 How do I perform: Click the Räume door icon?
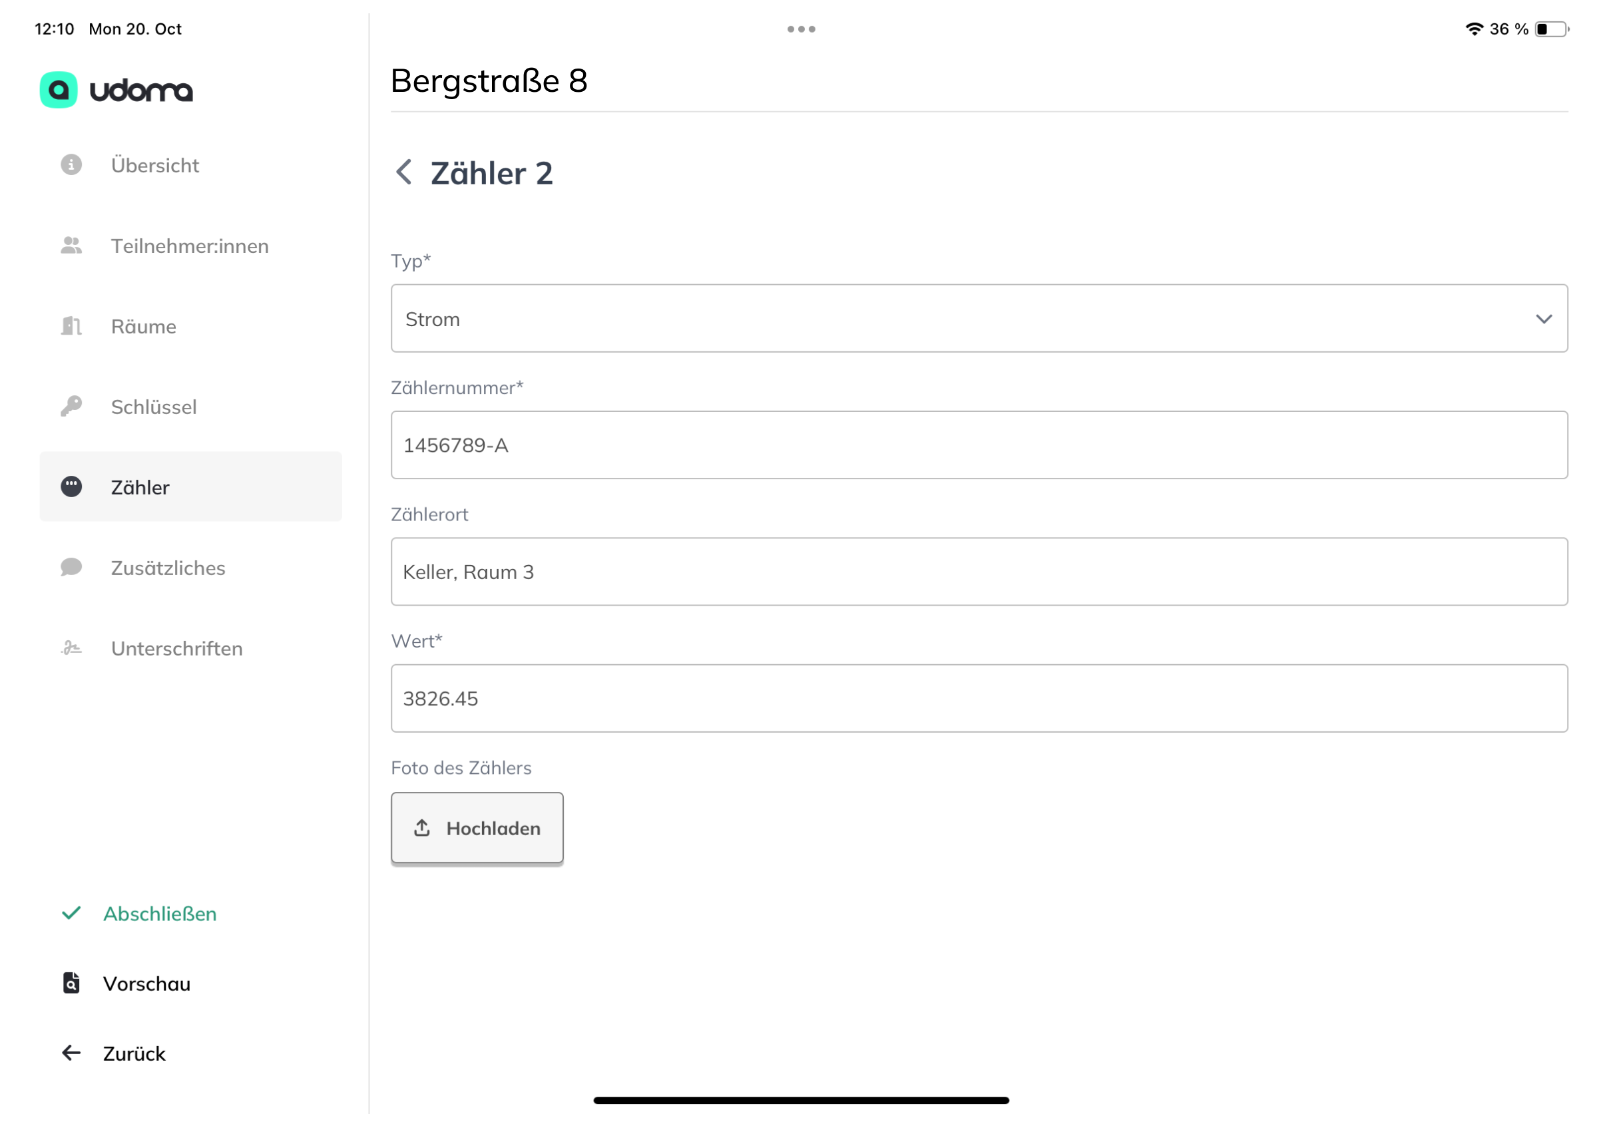[71, 326]
